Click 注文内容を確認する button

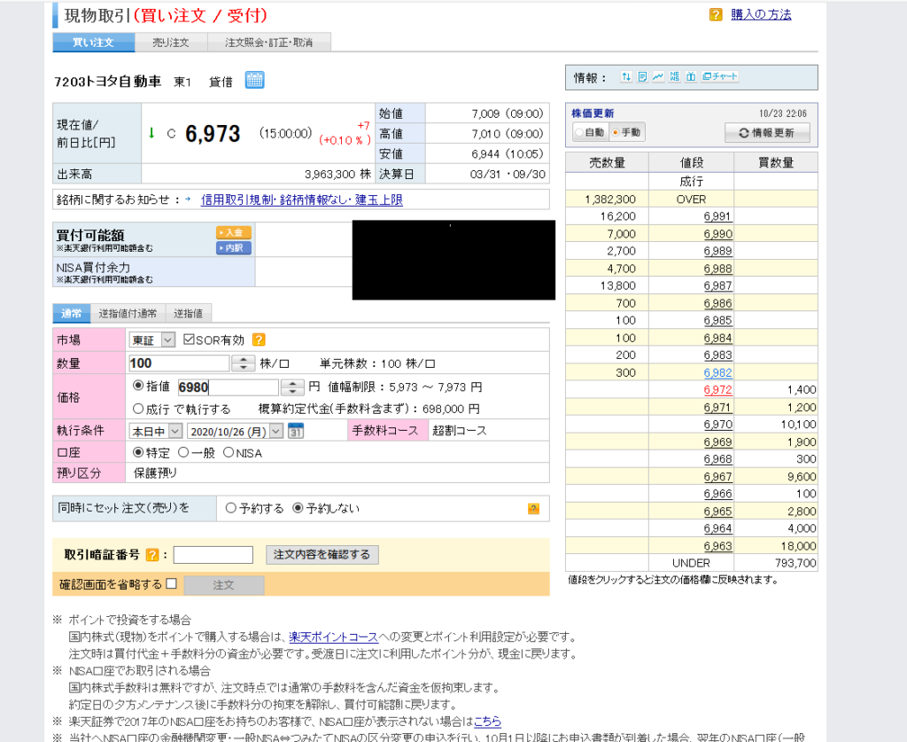pyautogui.click(x=322, y=554)
